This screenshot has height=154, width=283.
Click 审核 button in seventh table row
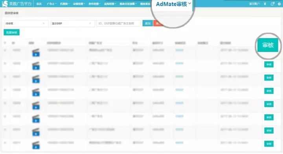click(269, 130)
